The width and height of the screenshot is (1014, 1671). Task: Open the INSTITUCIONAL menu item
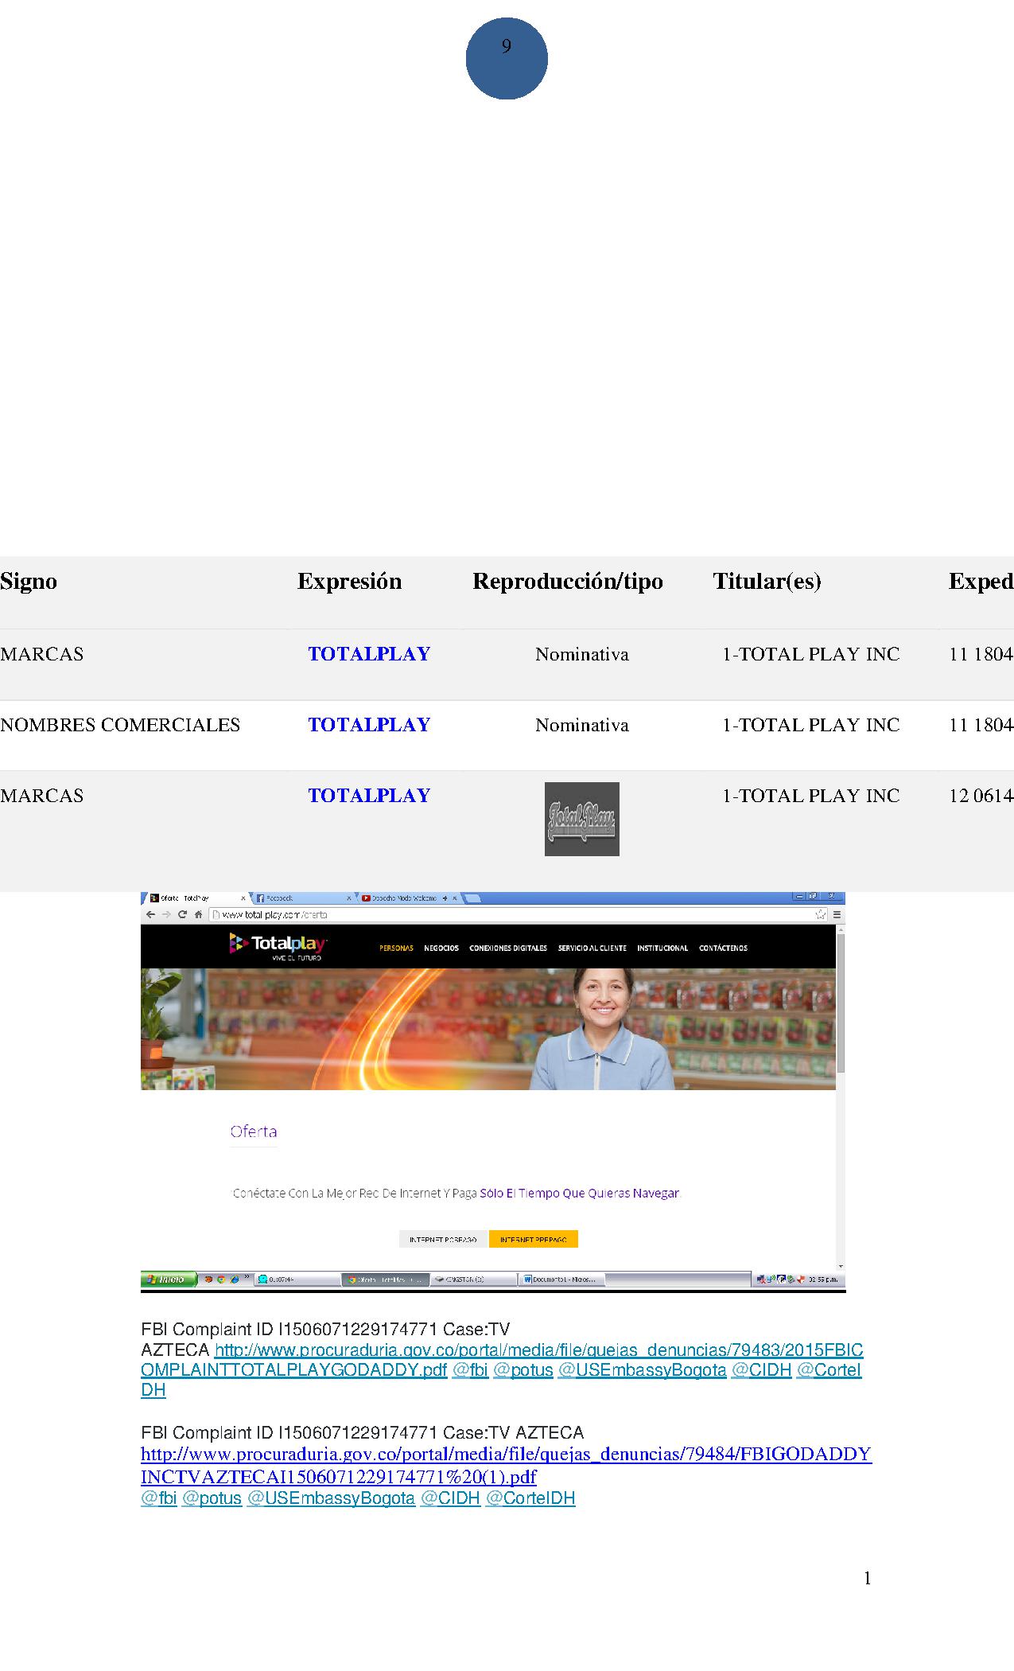pos(662,948)
